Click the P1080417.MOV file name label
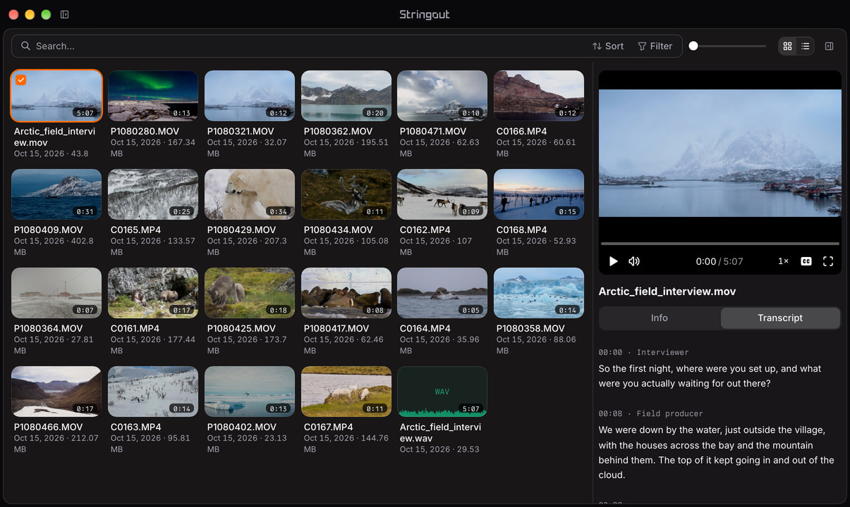The image size is (850, 507). coord(336,328)
